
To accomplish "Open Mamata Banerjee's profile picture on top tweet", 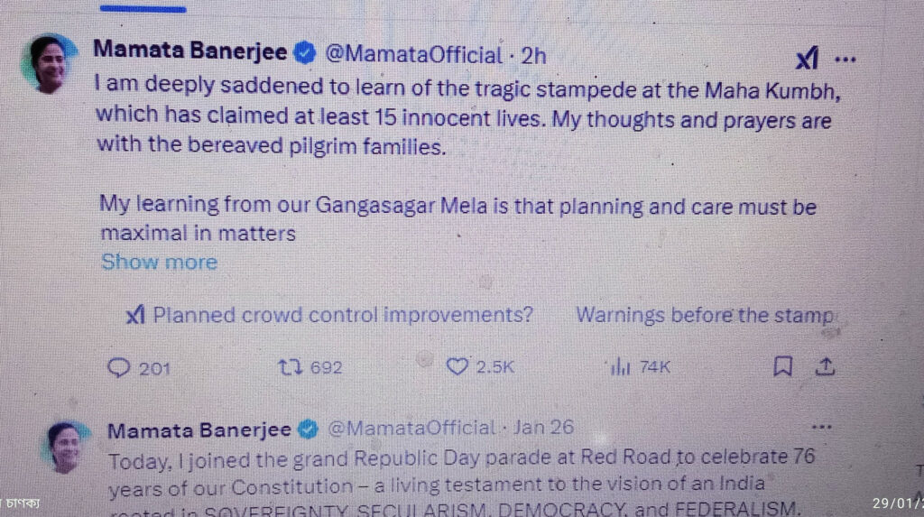I will [x=49, y=64].
